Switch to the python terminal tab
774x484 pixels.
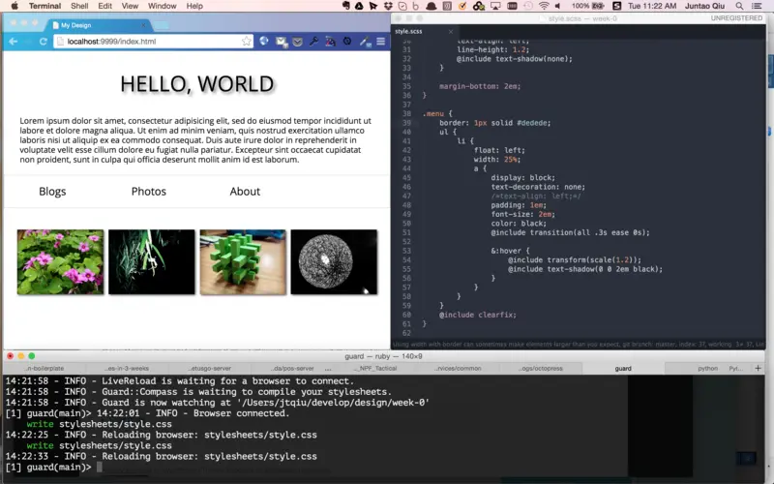pos(707,369)
